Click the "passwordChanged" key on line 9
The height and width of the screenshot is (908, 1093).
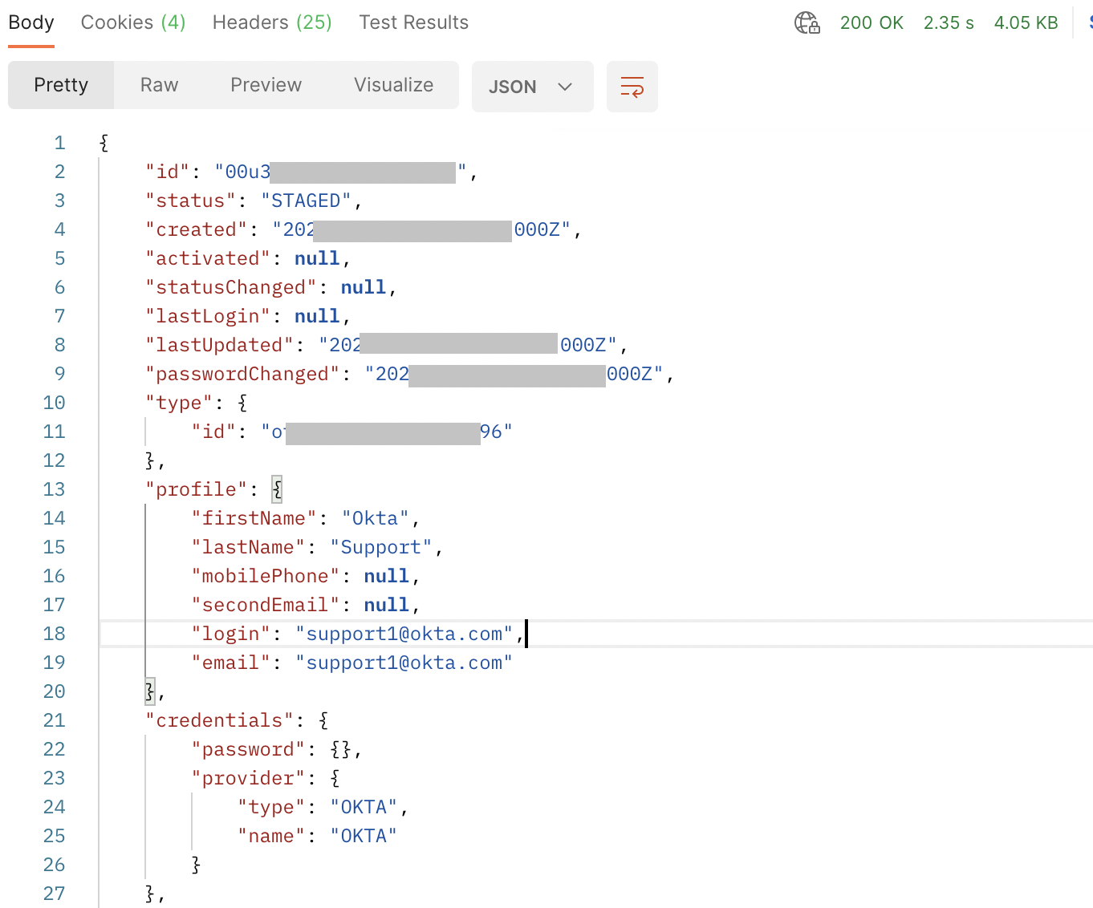click(x=243, y=374)
